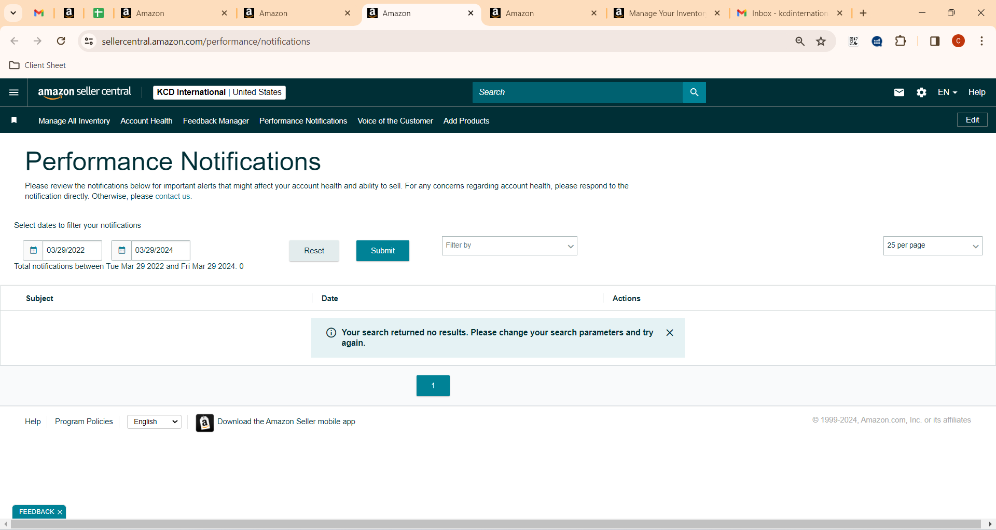This screenshot has height=530, width=996.
Task: Click the start date field 03/29/2022
Action: click(x=72, y=250)
